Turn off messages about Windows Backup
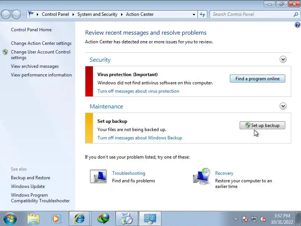This screenshot has width=301, height=226. 140,138
